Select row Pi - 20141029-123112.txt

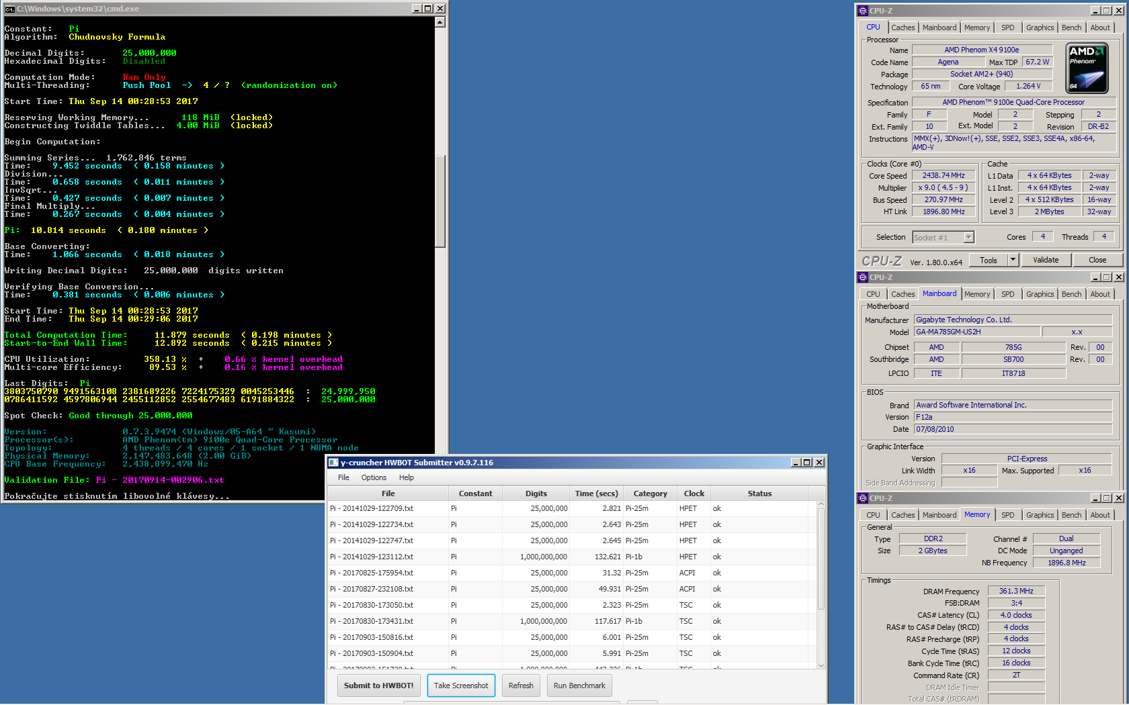click(572, 557)
